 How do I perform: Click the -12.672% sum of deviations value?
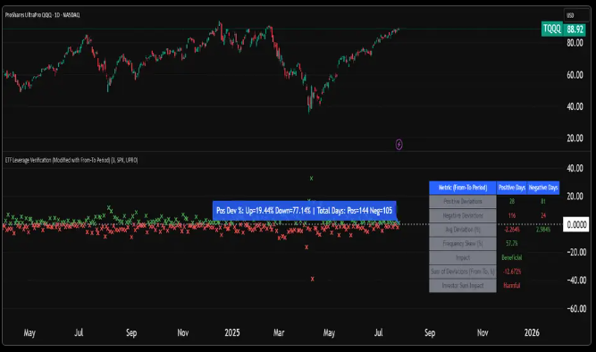point(512,272)
